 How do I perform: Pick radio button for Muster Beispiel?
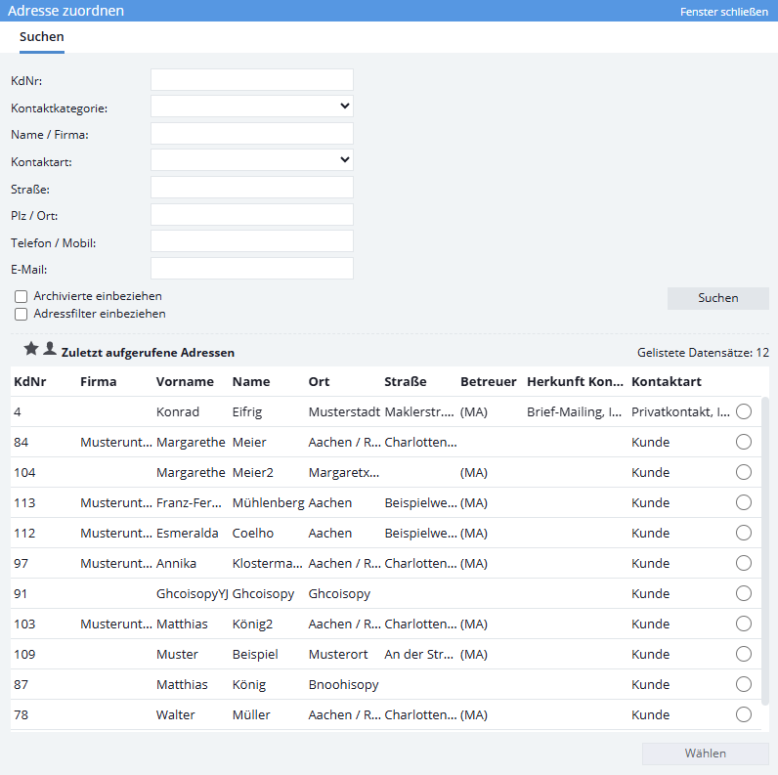click(x=743, y=654)
